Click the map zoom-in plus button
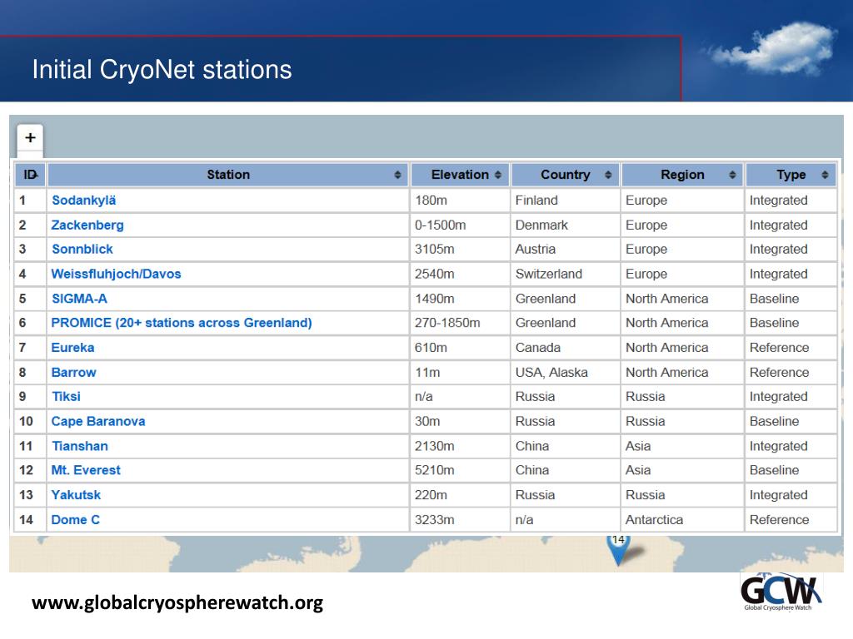Viewport: 853px width, 639px height. pyautogui.click(x=30, y=137)
